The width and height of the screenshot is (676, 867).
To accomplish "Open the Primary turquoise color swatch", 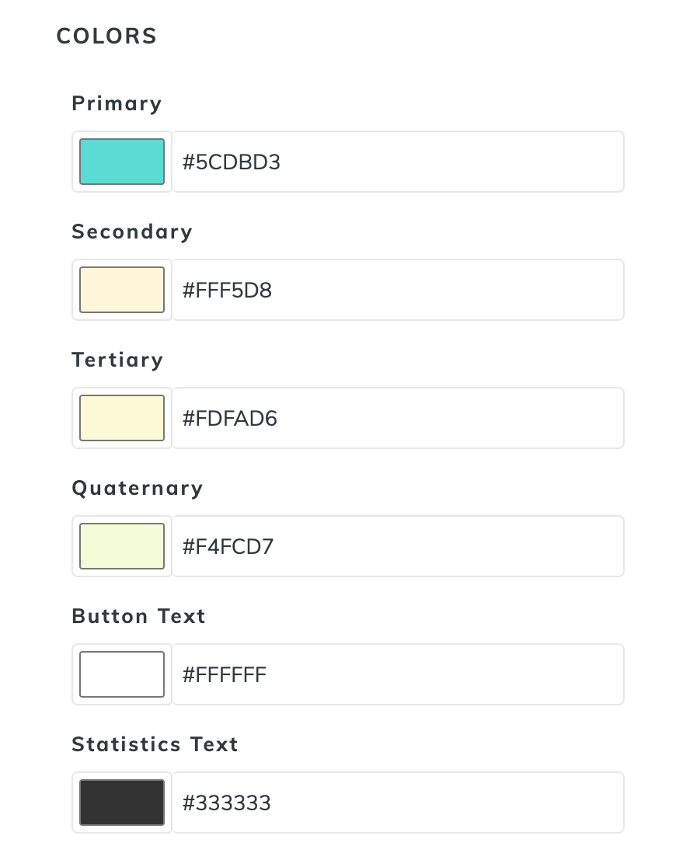I will (x=122, y=162).
